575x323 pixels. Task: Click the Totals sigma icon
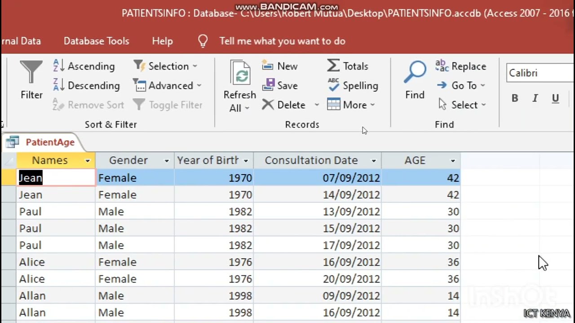pos(333,66)
